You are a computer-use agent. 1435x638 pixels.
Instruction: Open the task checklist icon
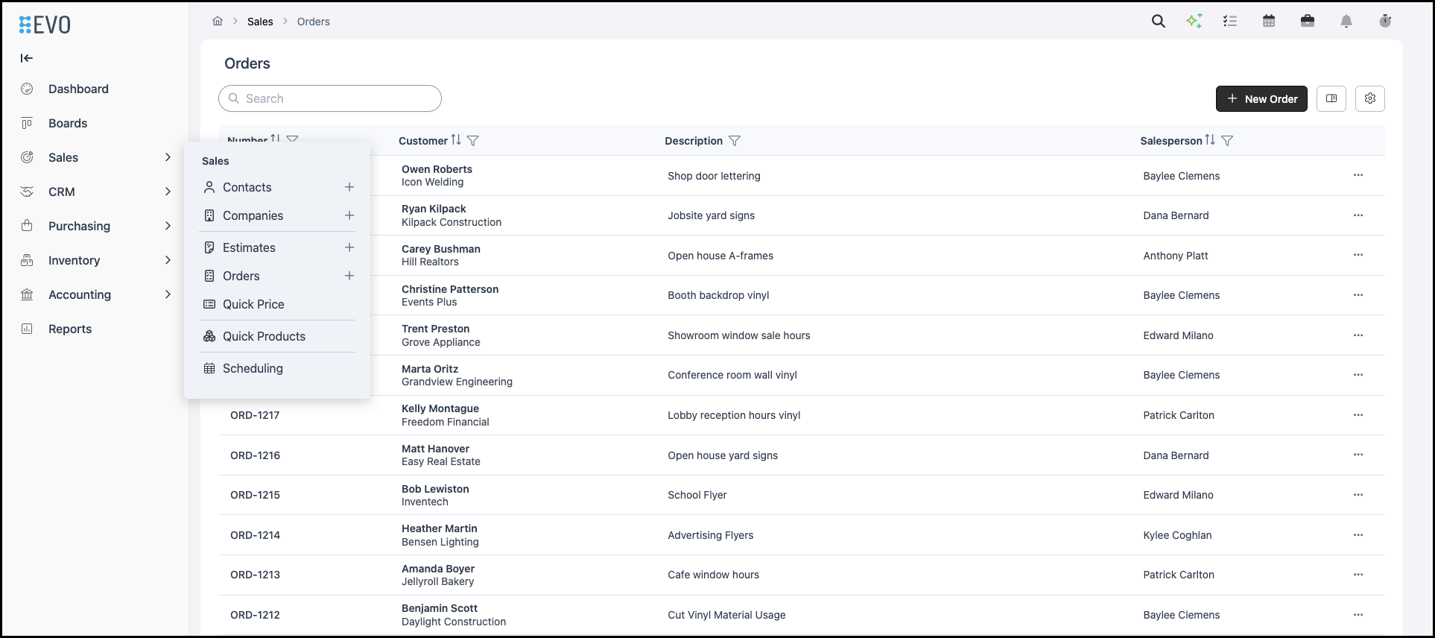(1230, 22)
